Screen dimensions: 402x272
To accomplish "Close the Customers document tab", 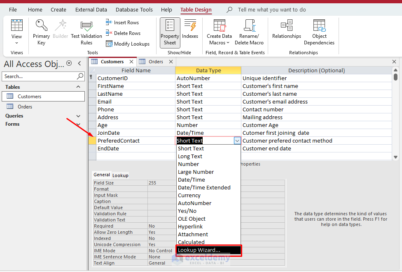I will click(131, 62).
